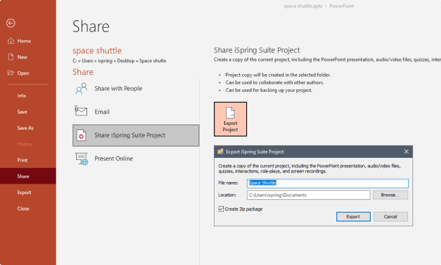Select the Present Online option
Screen dimensions: 441x265
click(136, 158)
